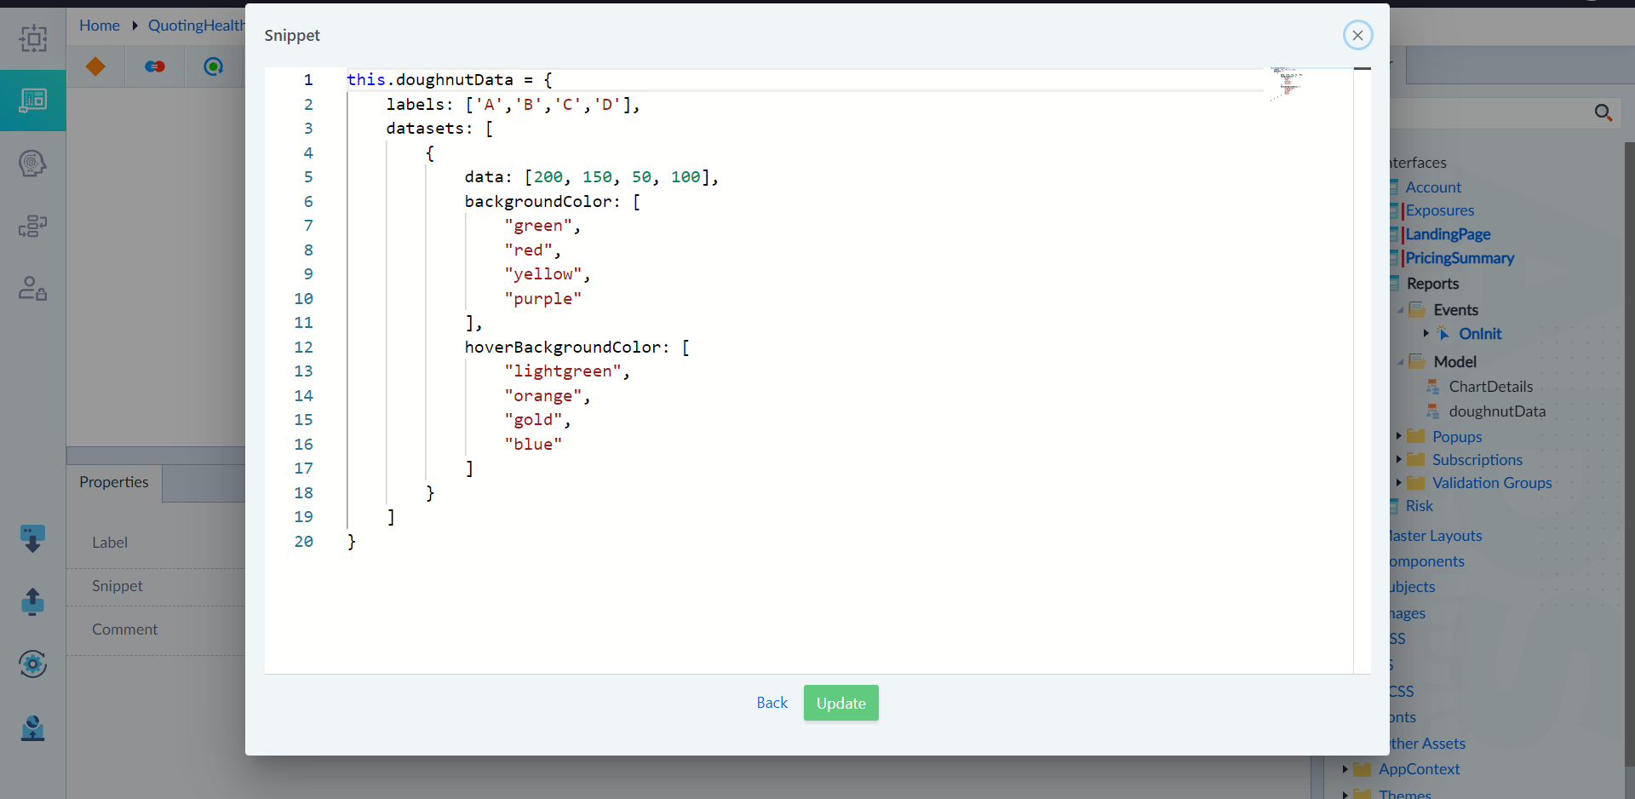The image size is (1635, 799).
Task: Click the search magnifier icon
Action: coord(1603,112)
